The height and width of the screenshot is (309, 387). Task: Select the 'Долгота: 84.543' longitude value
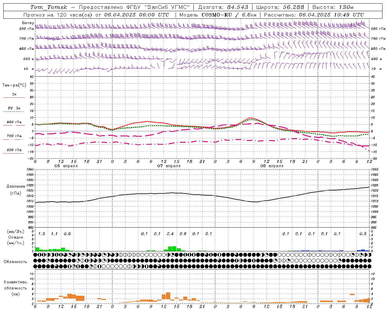(x=223, y=7)
